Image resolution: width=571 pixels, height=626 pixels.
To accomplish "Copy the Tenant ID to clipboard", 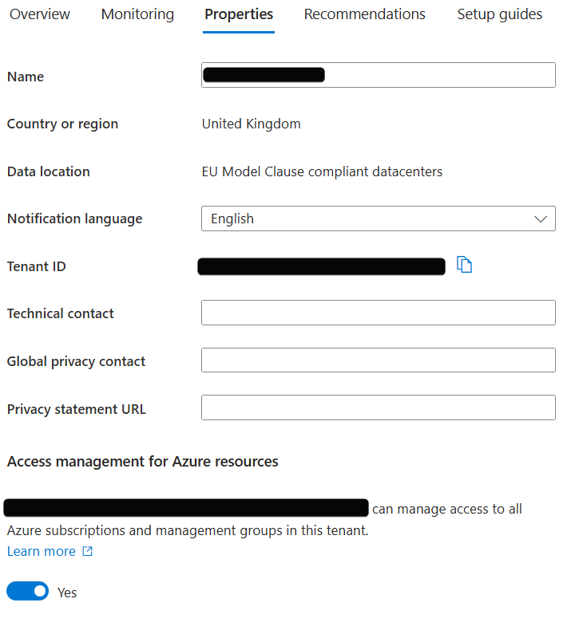I will coord(465,265).
